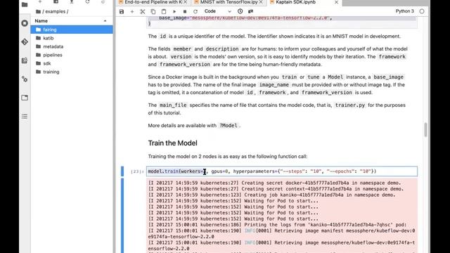Click the examples breadcrumb path
The width and height of the screenshot is (450, 253).
(x=56, y=11)
